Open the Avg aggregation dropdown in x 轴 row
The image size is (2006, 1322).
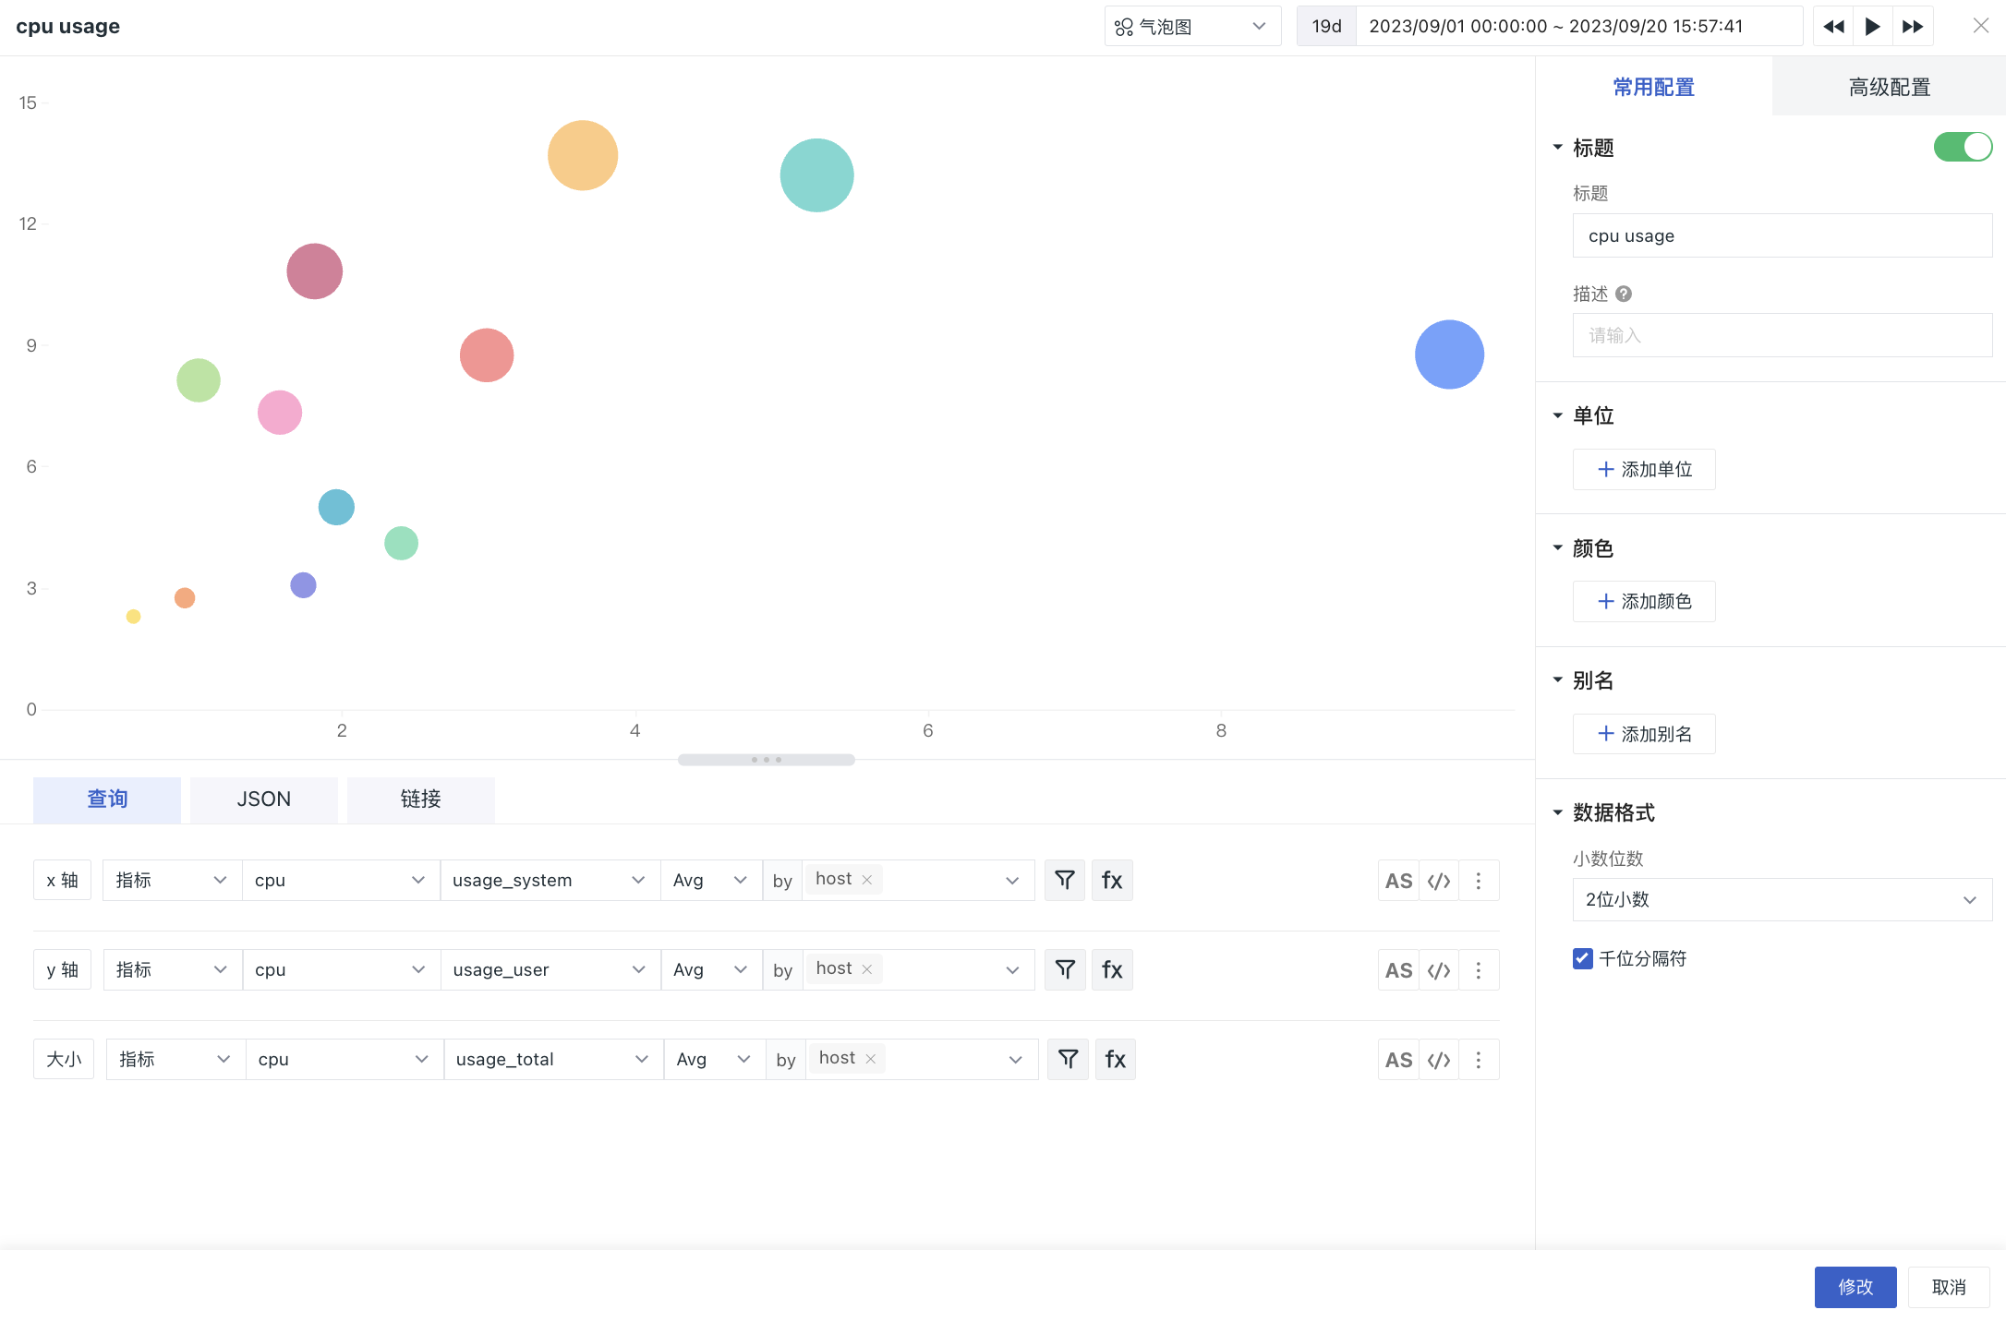point(710,880)
